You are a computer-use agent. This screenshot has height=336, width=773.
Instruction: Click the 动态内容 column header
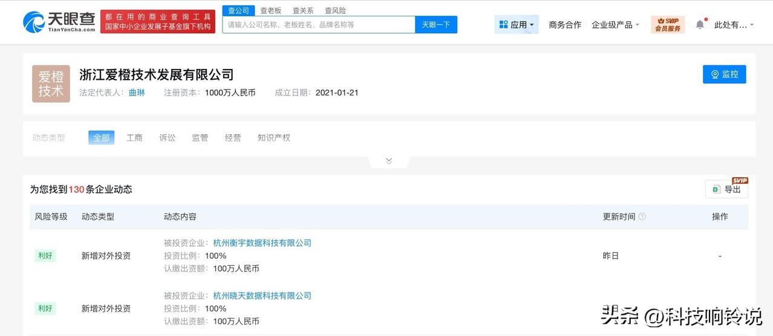180,216
